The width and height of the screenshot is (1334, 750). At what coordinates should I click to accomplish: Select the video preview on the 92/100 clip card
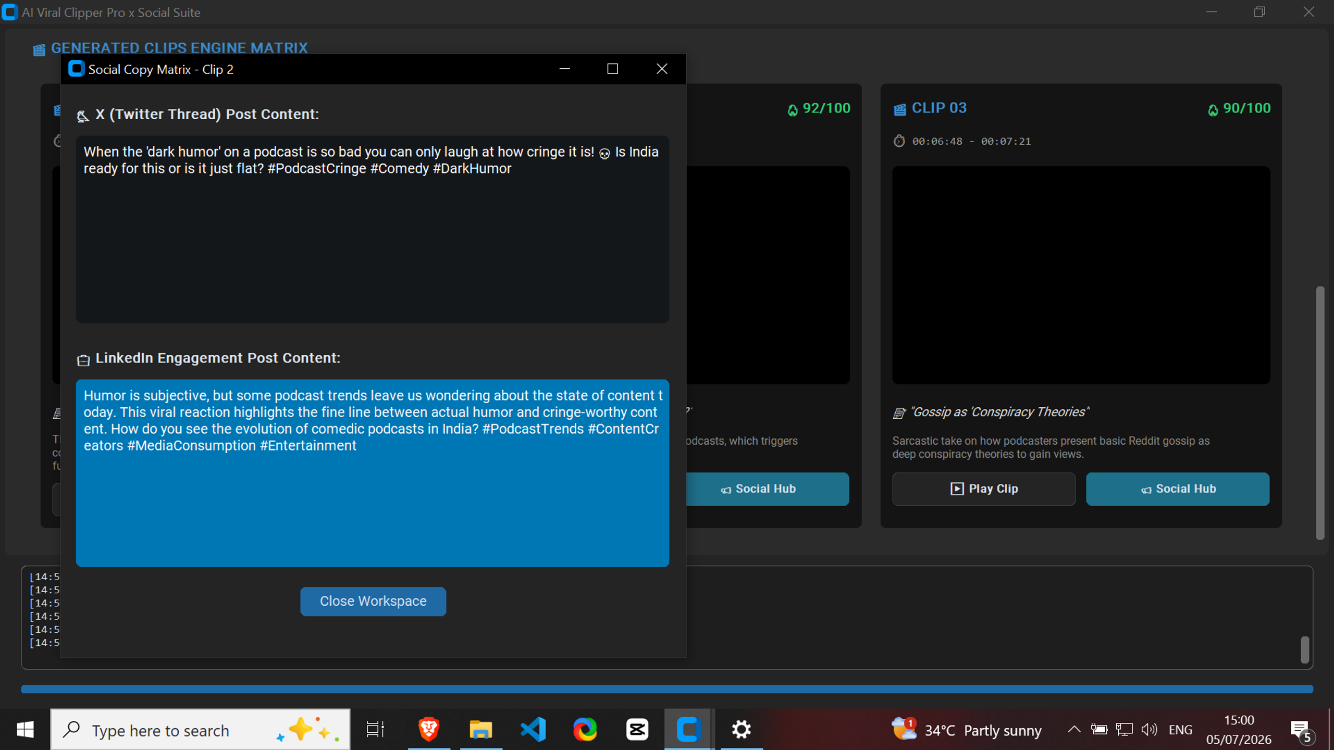768,275
